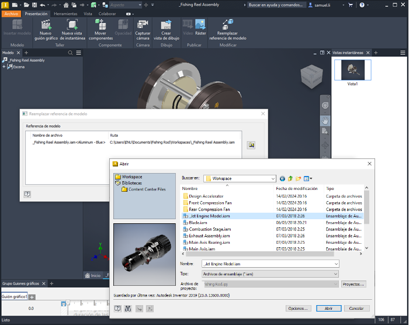Search the Modelo browser with magnifier icon

tap(70, 53)
